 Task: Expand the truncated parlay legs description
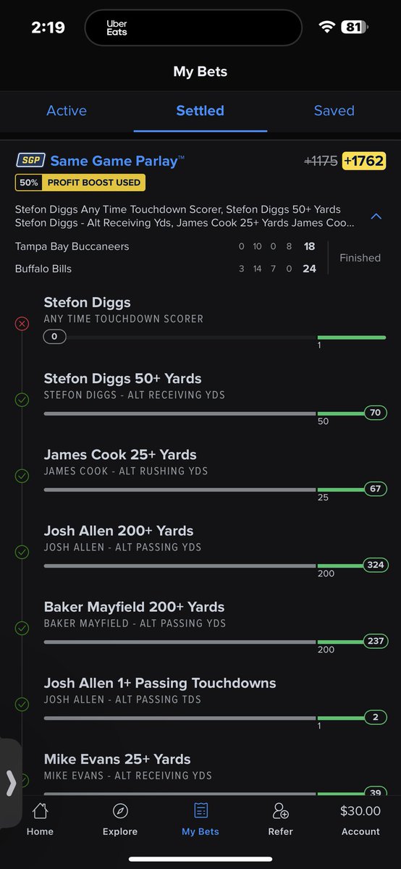[x=185, y=217]
